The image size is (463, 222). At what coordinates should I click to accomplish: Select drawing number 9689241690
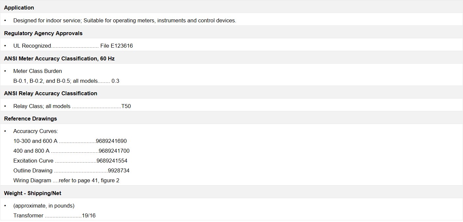point(111,141)
